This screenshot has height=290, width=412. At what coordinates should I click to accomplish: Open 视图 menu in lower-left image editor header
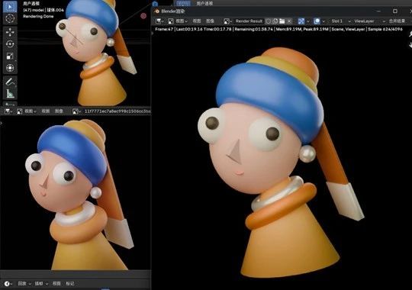pyautogui.click(x=46, y=111)
